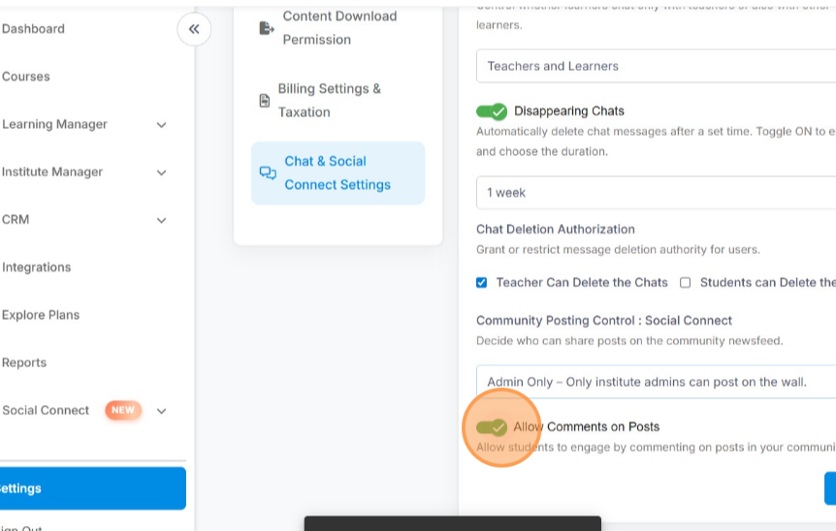Check Students can Delete the chats box
Viewport: 836px width, 531px height.
(685, 283)
